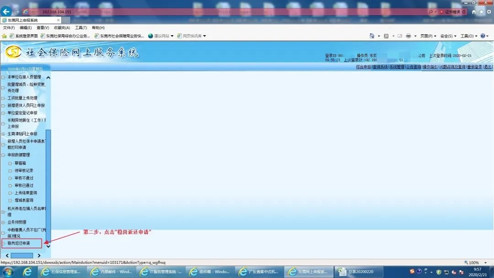Image resolution: width=494 pixels, height=278 pixels.
Task: Switch to 社保信息管理系 taskbar window
Action: point(62,272)
